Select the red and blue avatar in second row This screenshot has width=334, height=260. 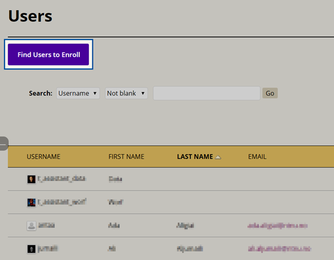(31, 203)
